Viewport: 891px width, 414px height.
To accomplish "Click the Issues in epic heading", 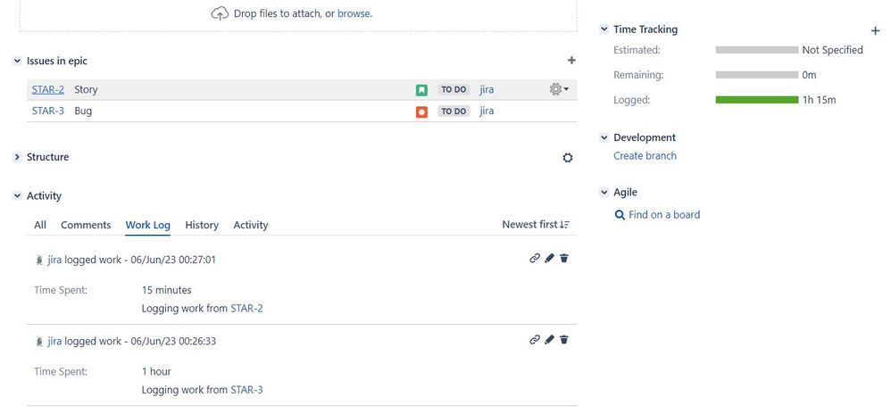I will coord(57,61).
